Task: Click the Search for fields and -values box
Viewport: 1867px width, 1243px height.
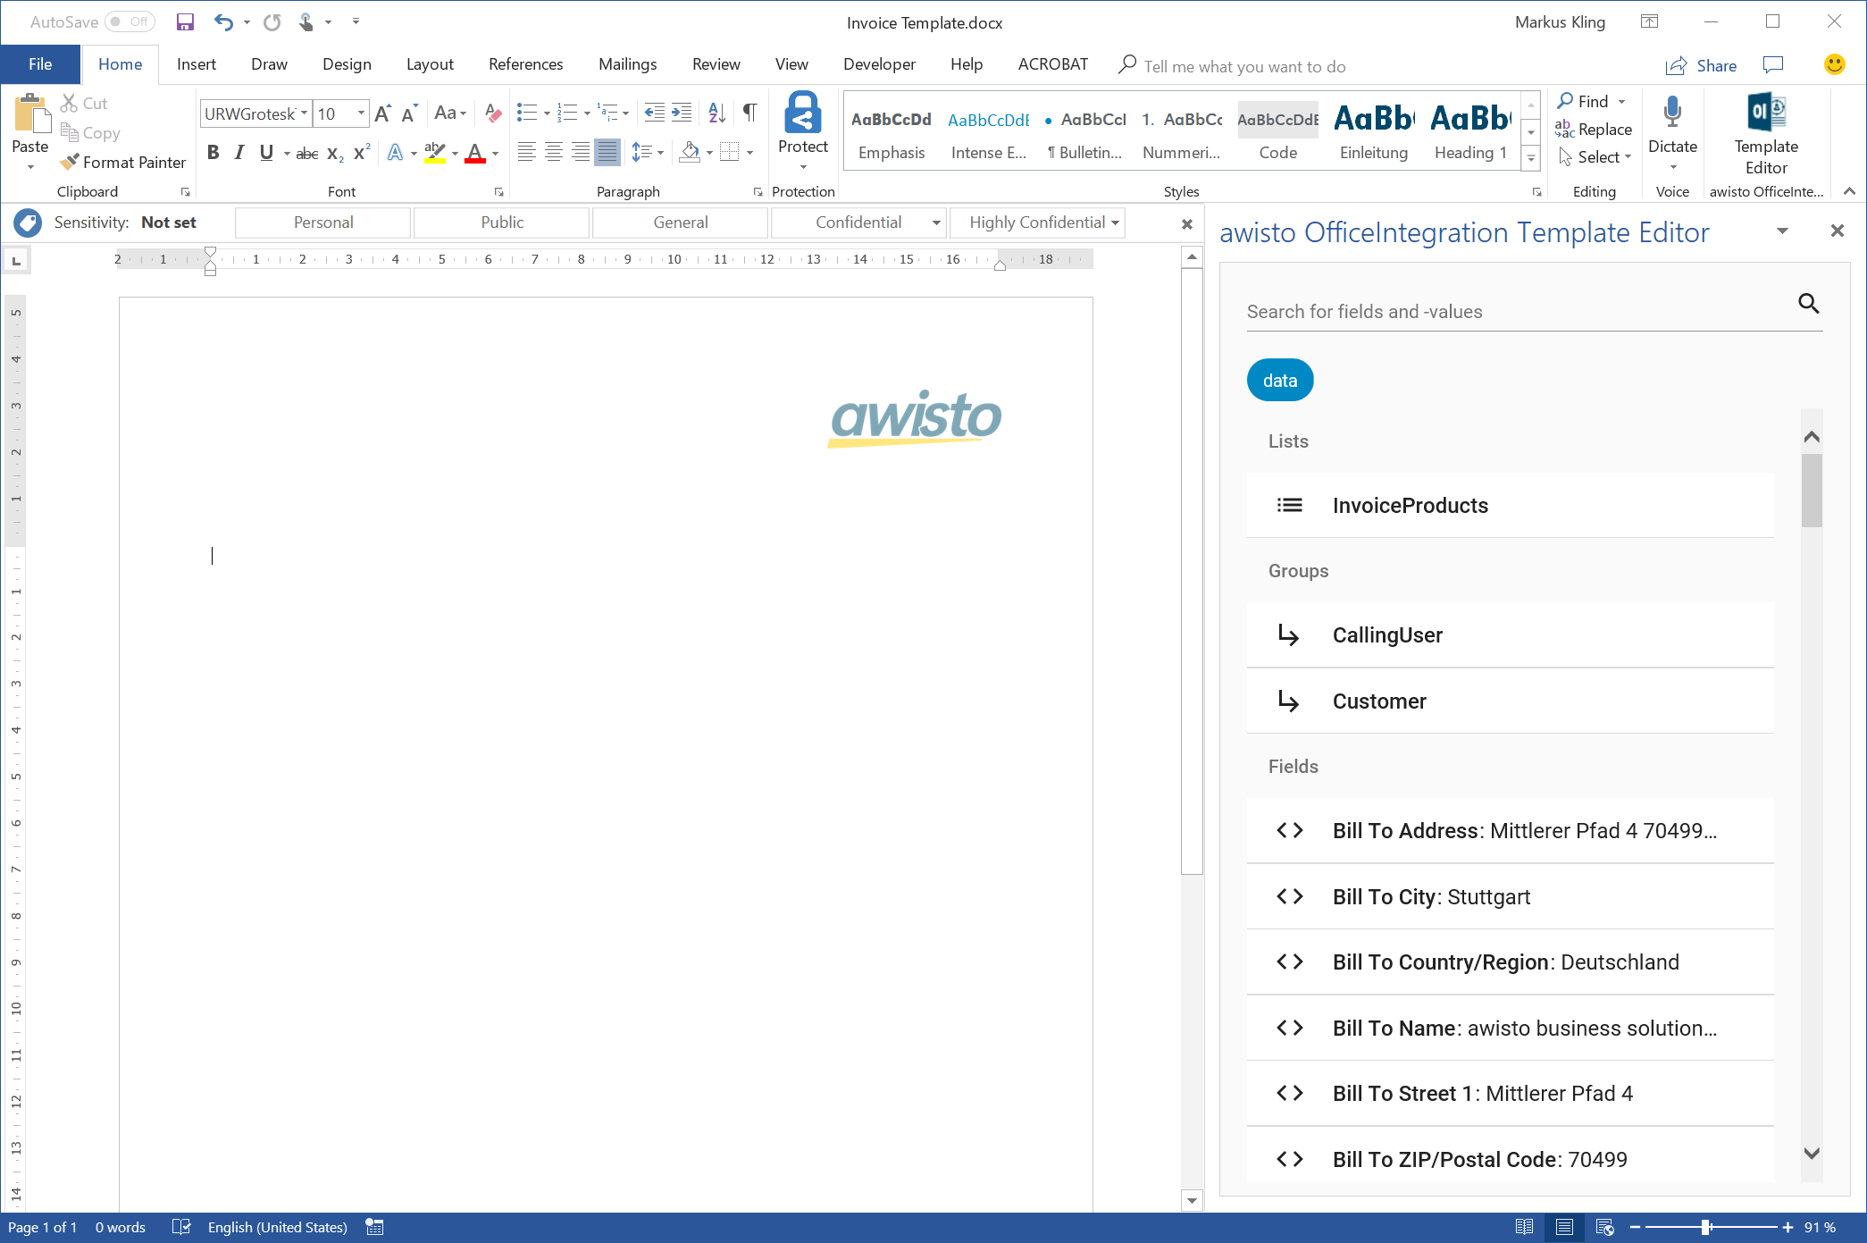Action: pos(1514,312)
